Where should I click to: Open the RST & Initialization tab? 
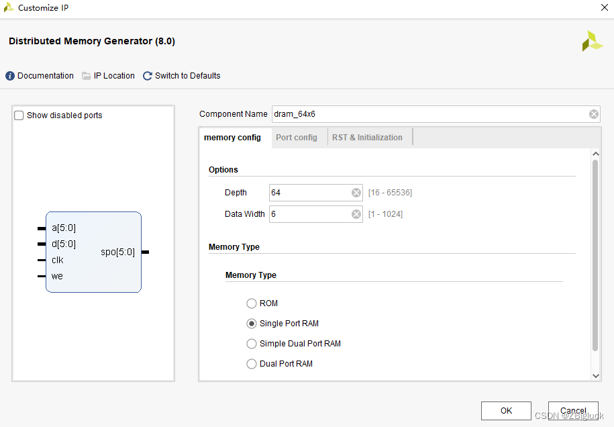click(x=367, y=138)
